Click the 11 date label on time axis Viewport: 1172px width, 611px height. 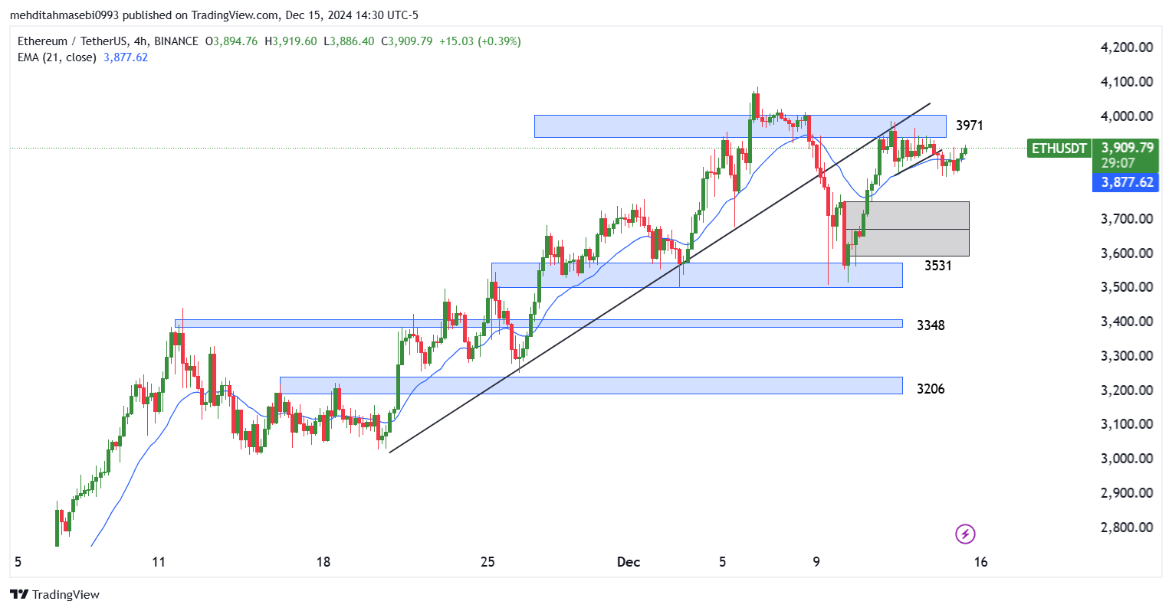pyautogui.click(x=159, y=562)
